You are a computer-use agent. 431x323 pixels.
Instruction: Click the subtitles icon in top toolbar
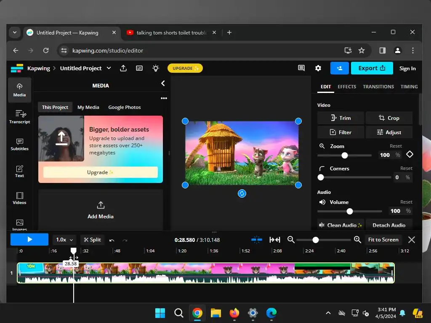[139, 68]
